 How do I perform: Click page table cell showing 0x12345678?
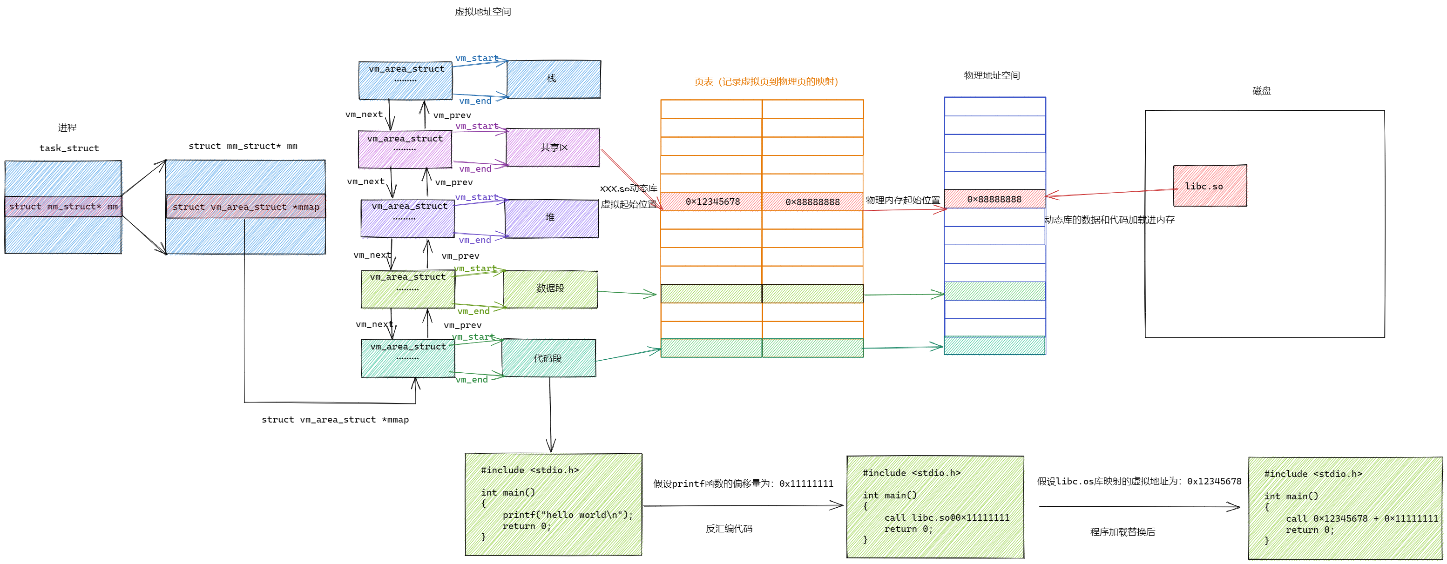click(712, 201)
